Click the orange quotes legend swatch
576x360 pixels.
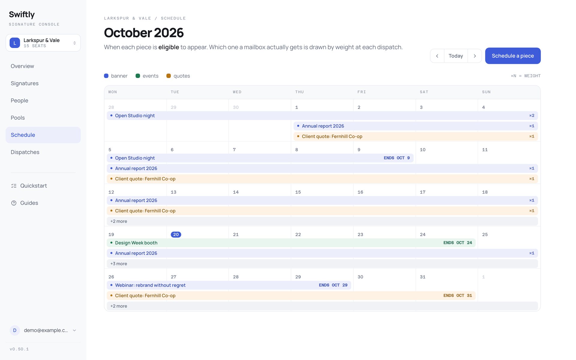[x=169, y=76]
